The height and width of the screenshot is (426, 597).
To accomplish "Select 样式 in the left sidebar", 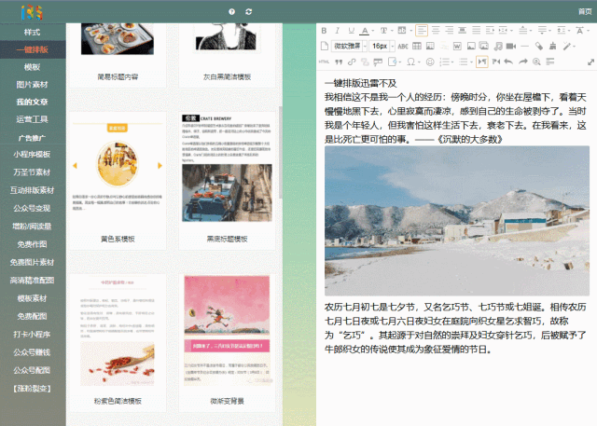I will (32, 32).
